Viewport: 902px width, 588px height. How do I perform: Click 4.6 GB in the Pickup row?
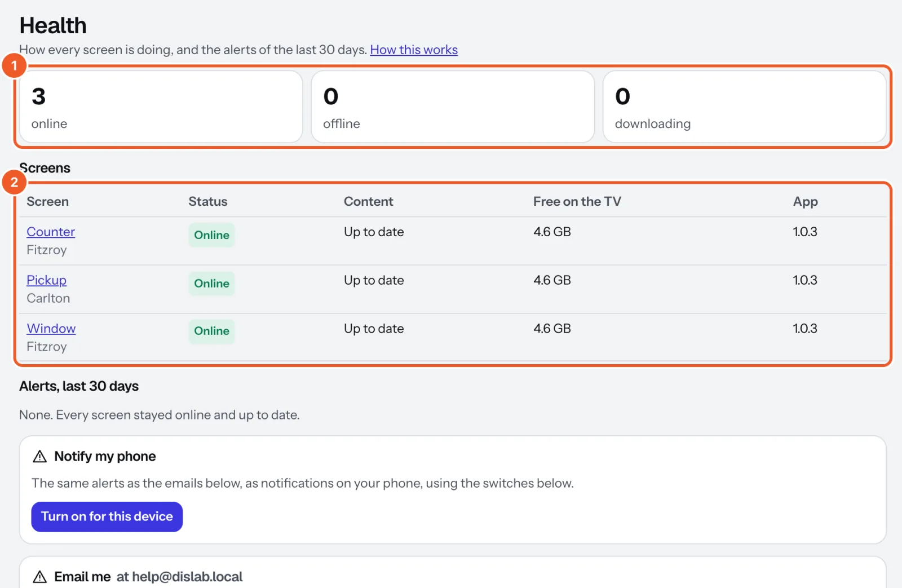pos(552,280)
